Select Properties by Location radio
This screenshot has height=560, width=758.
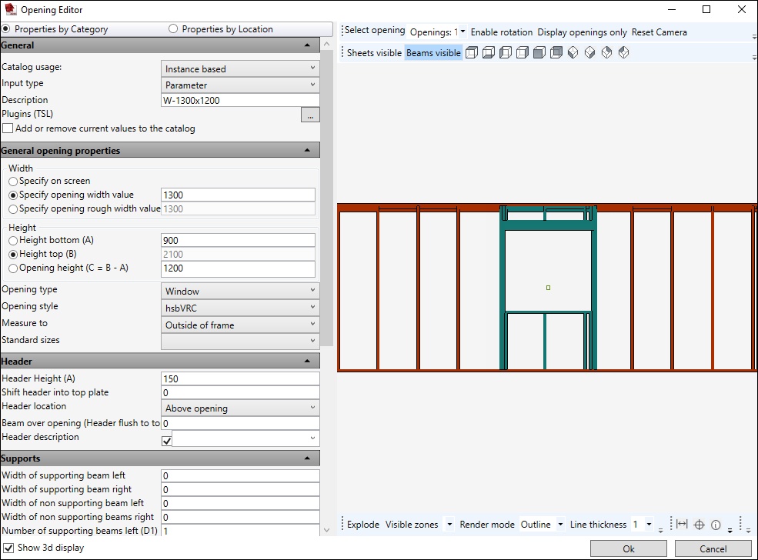pos(173,29)
